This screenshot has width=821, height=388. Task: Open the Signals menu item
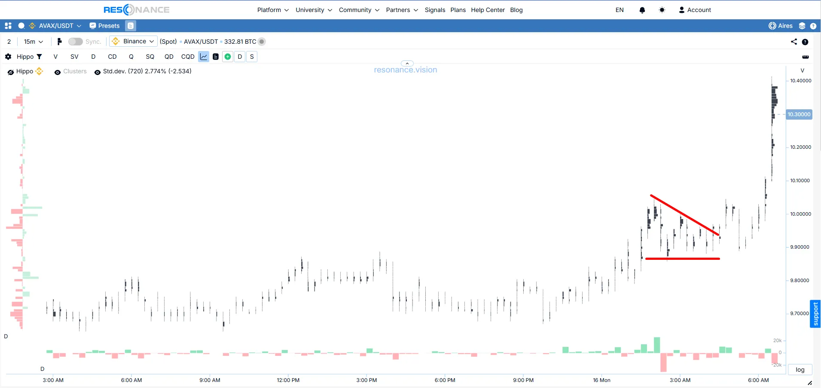tap(435, 10)
